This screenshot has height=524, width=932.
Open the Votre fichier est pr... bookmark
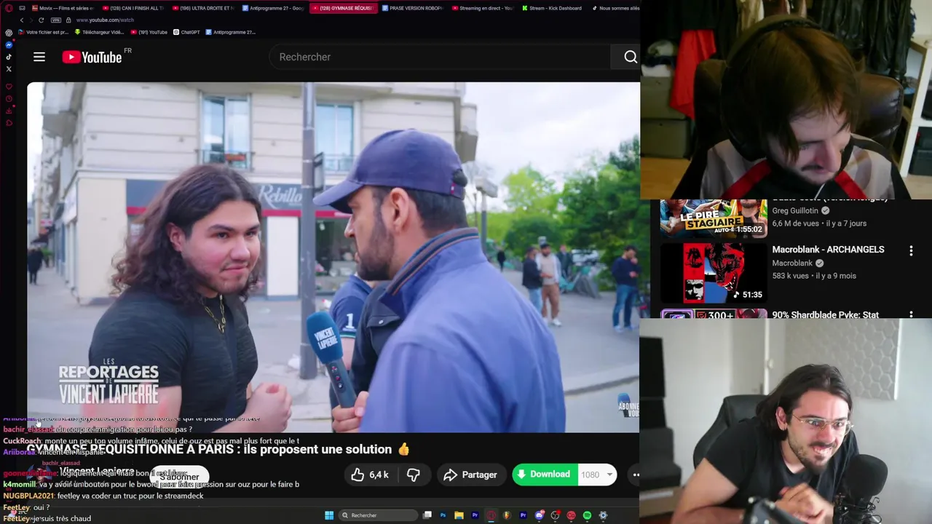tap(44, 32)
